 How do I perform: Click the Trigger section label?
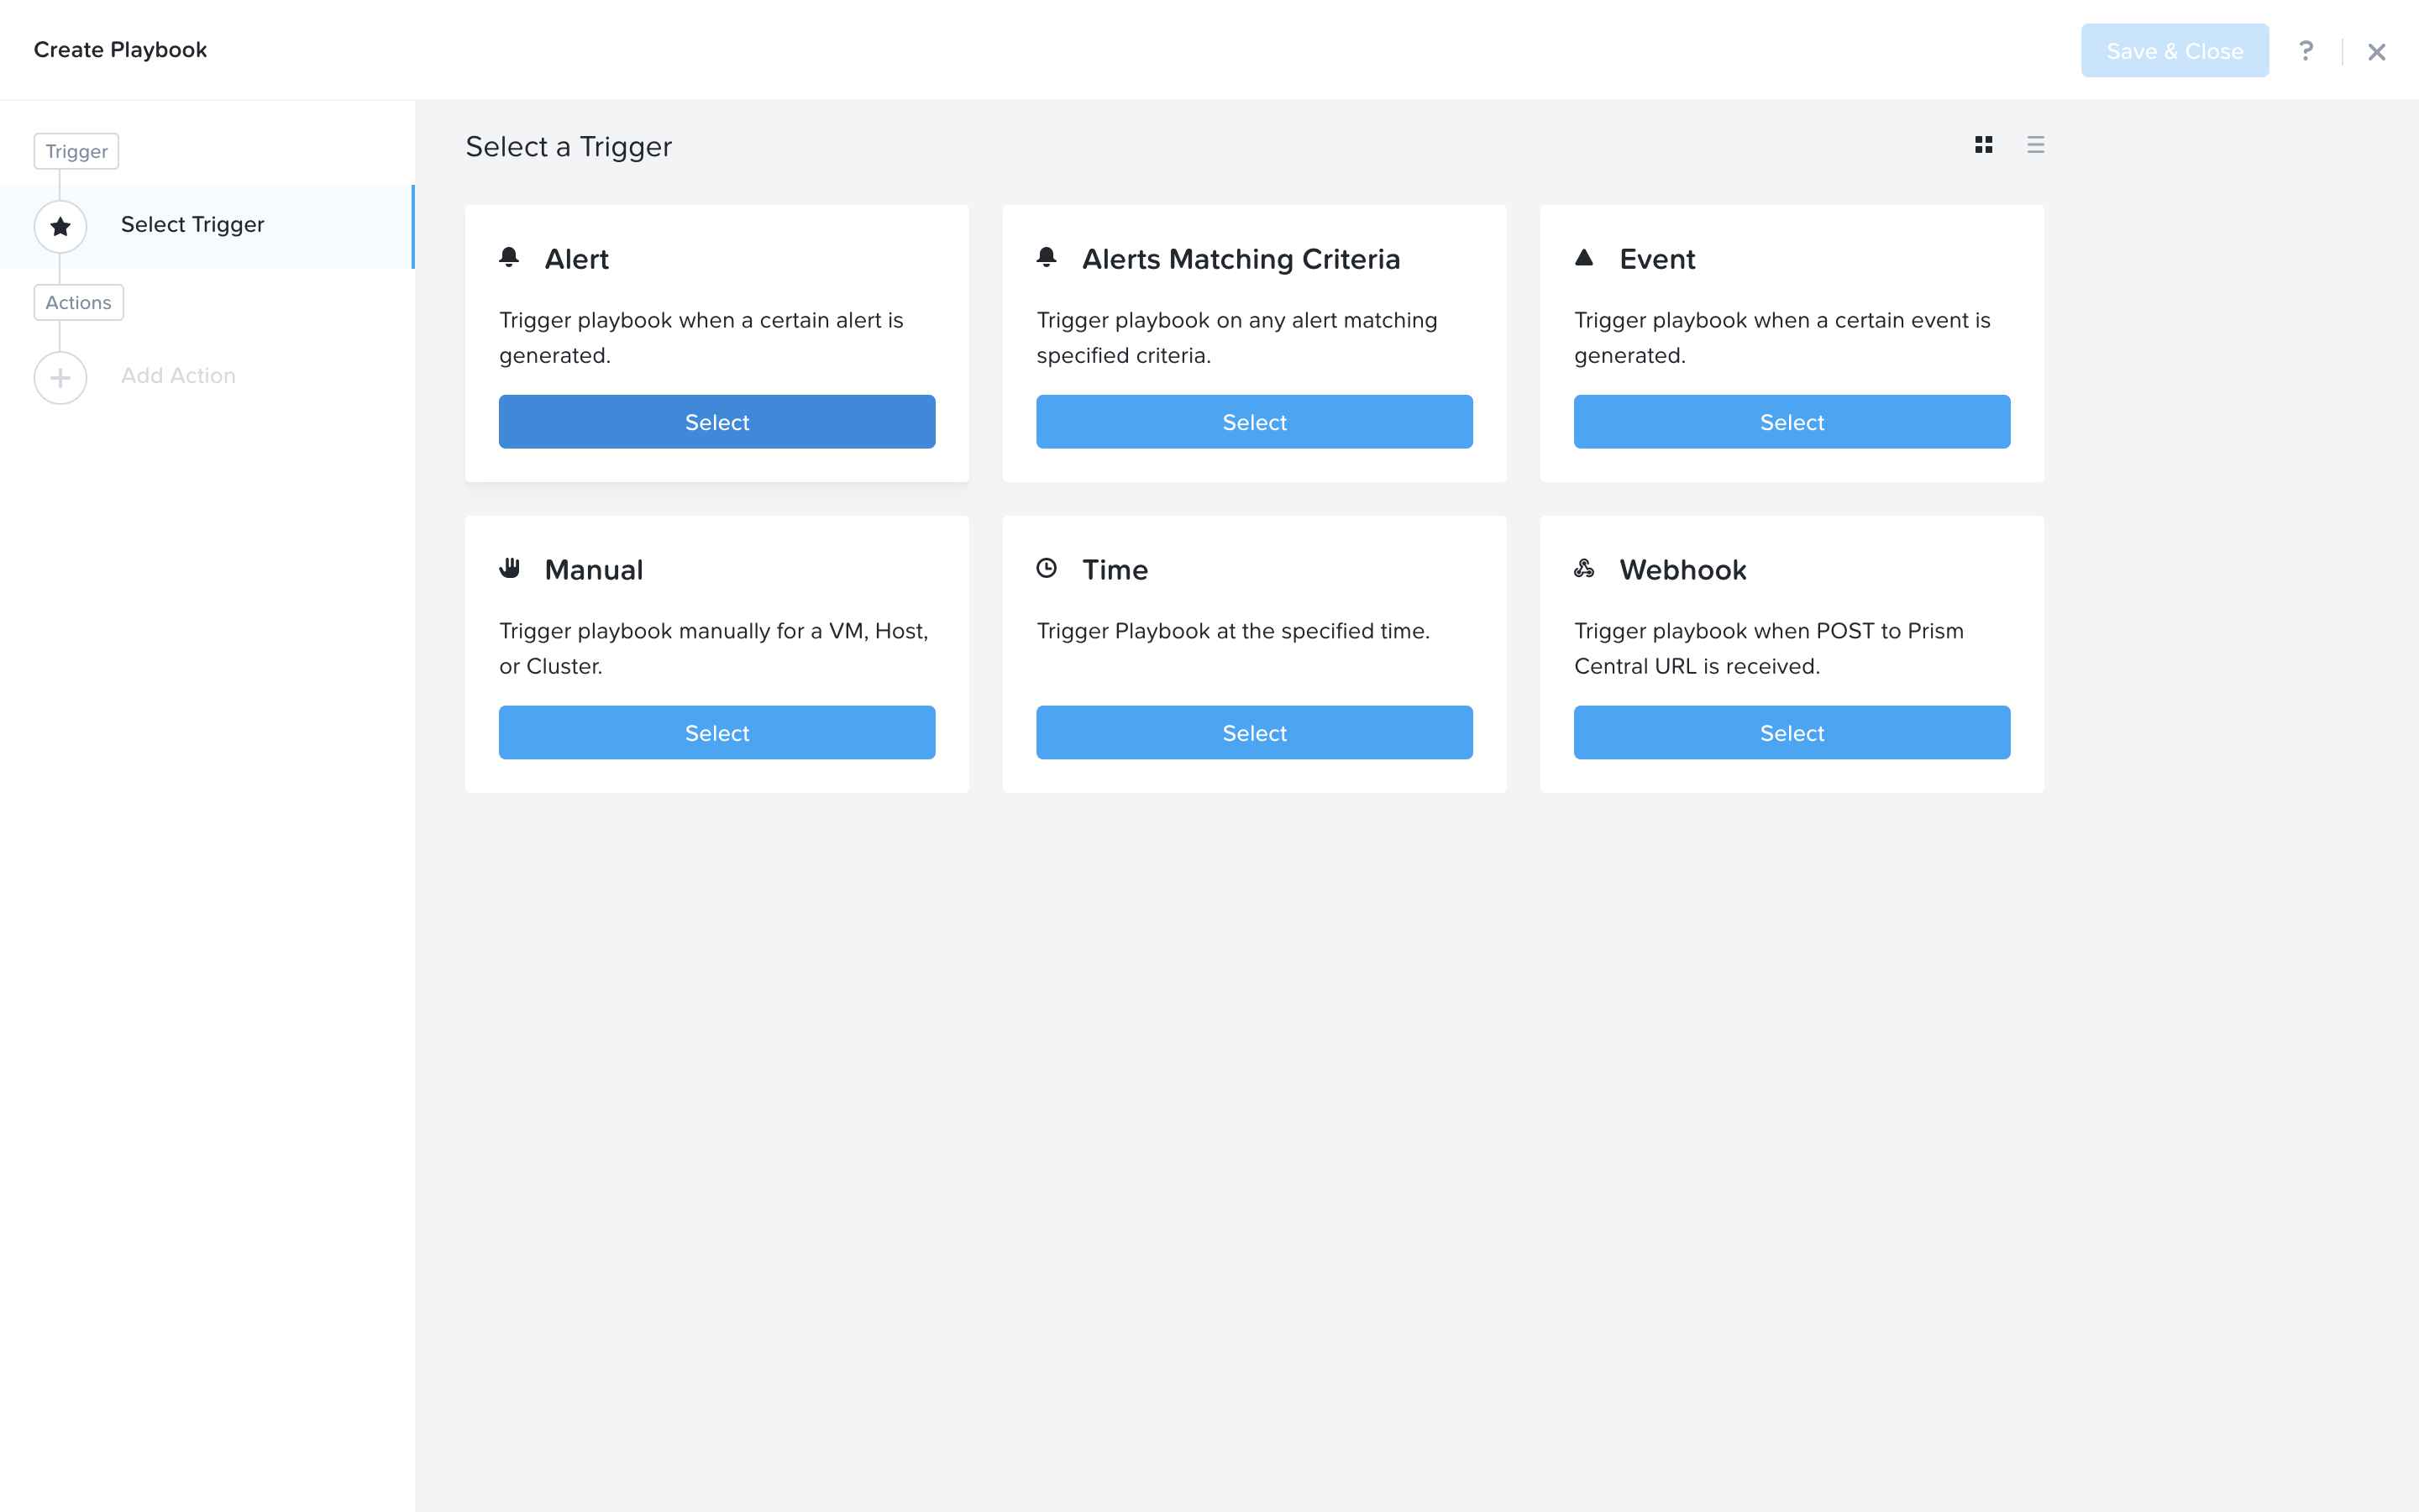pos(76,151)
